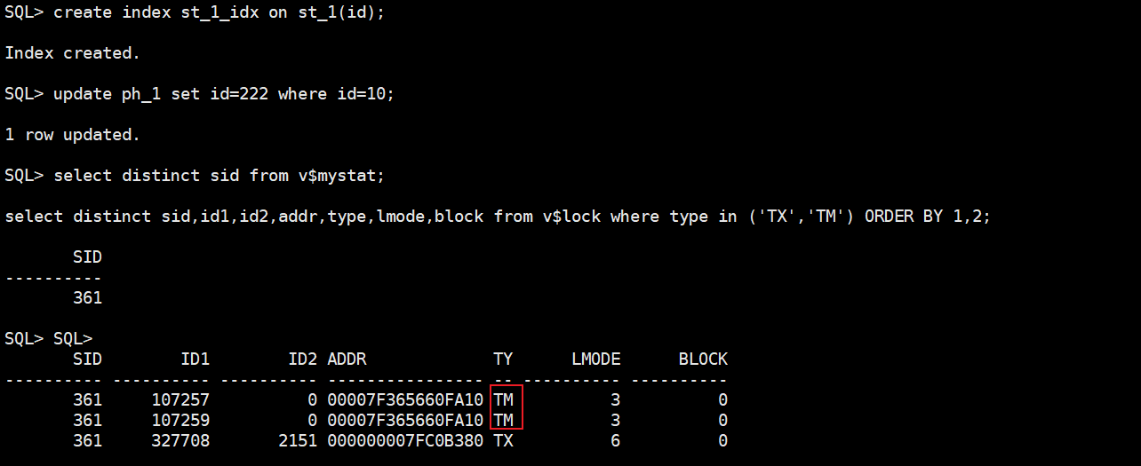Click the first red-boxed TM lock type
Screen dimensions: 1141x466
click(503, 400)
